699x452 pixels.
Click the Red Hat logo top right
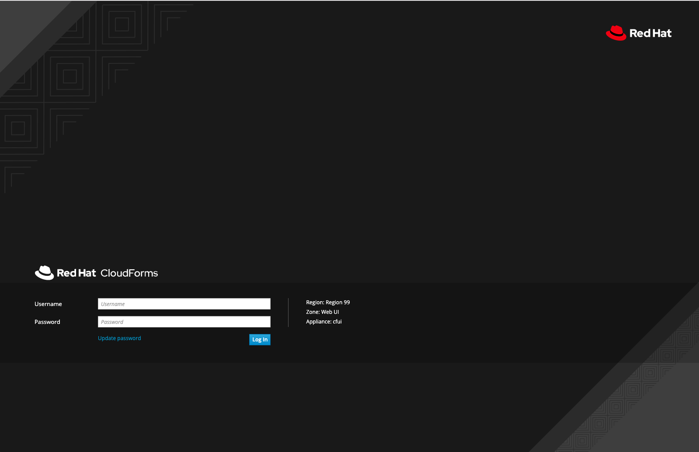(x=639, y=33)
